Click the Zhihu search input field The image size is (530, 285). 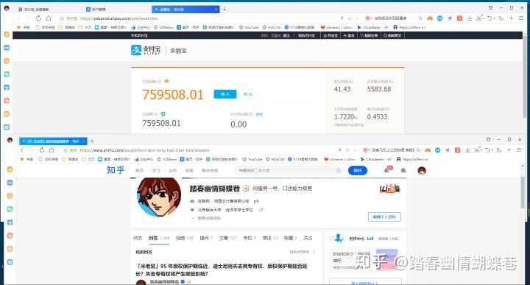(289, 170)
